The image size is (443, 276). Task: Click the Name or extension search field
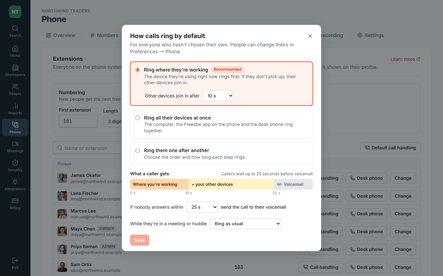(x=88, y=148)
